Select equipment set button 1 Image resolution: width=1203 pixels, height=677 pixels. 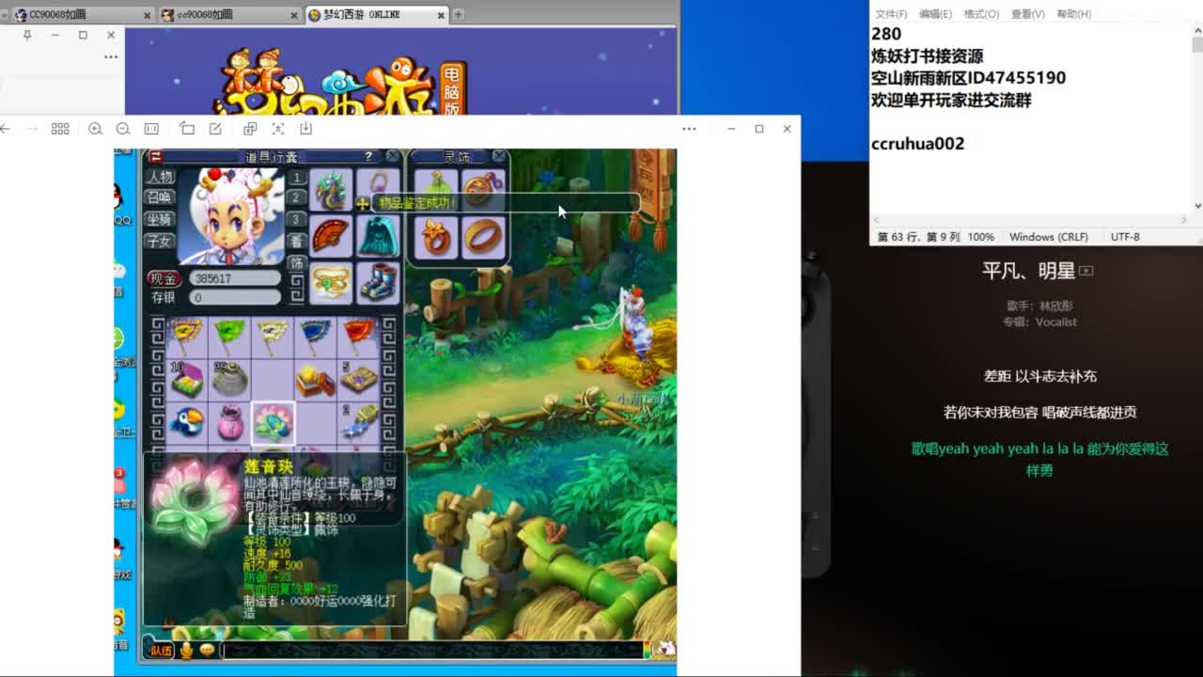[x=297, y=177]
